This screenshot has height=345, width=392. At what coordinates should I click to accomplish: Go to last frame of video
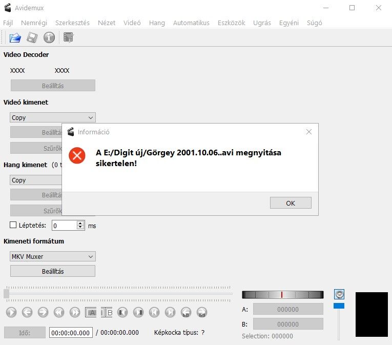point(170,312)
